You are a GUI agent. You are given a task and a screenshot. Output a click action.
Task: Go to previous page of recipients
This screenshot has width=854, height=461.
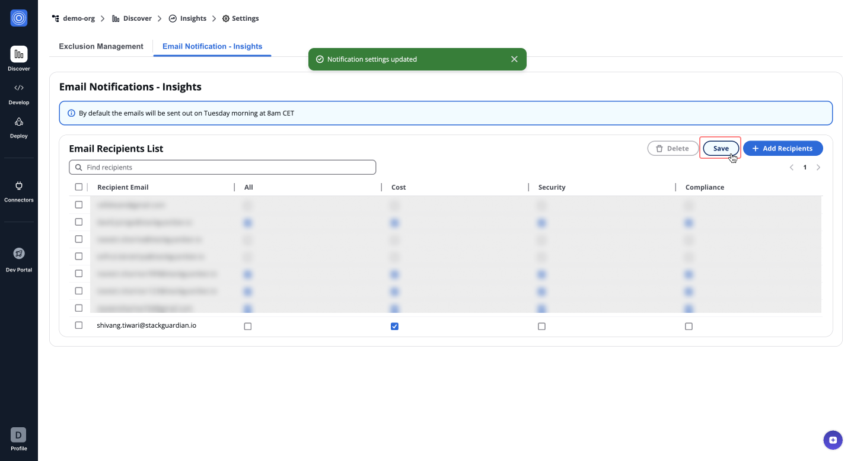791,168
